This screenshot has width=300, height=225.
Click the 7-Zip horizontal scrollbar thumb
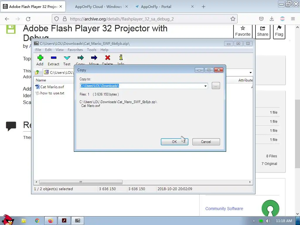coord(81,182)
